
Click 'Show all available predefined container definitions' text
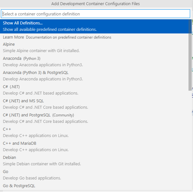pyautogui.click(x=50, y=30)
